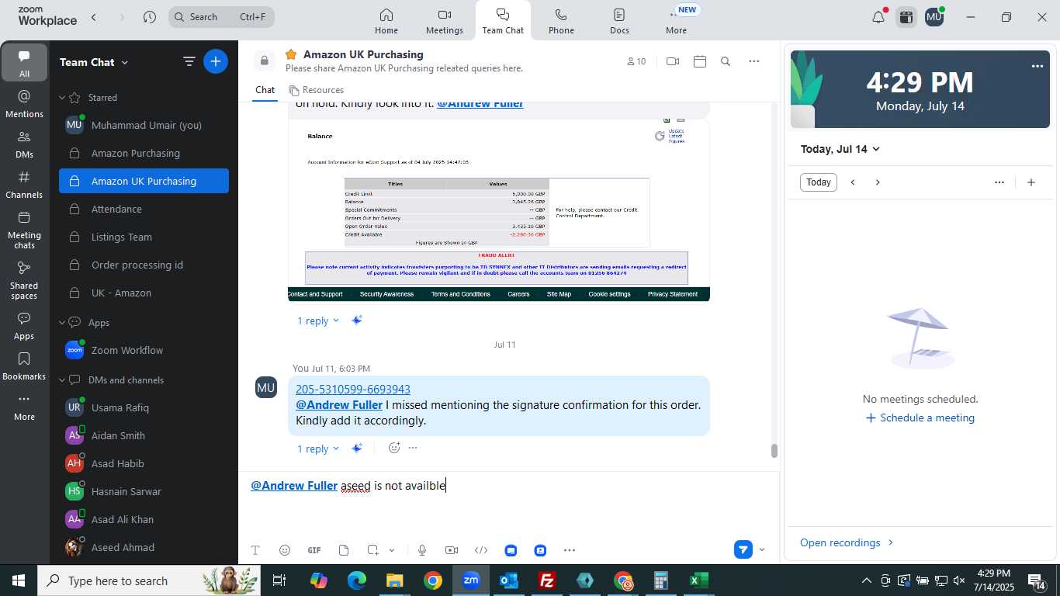
Task: Open the Balance screenshot image
Action: coord(499,209)
